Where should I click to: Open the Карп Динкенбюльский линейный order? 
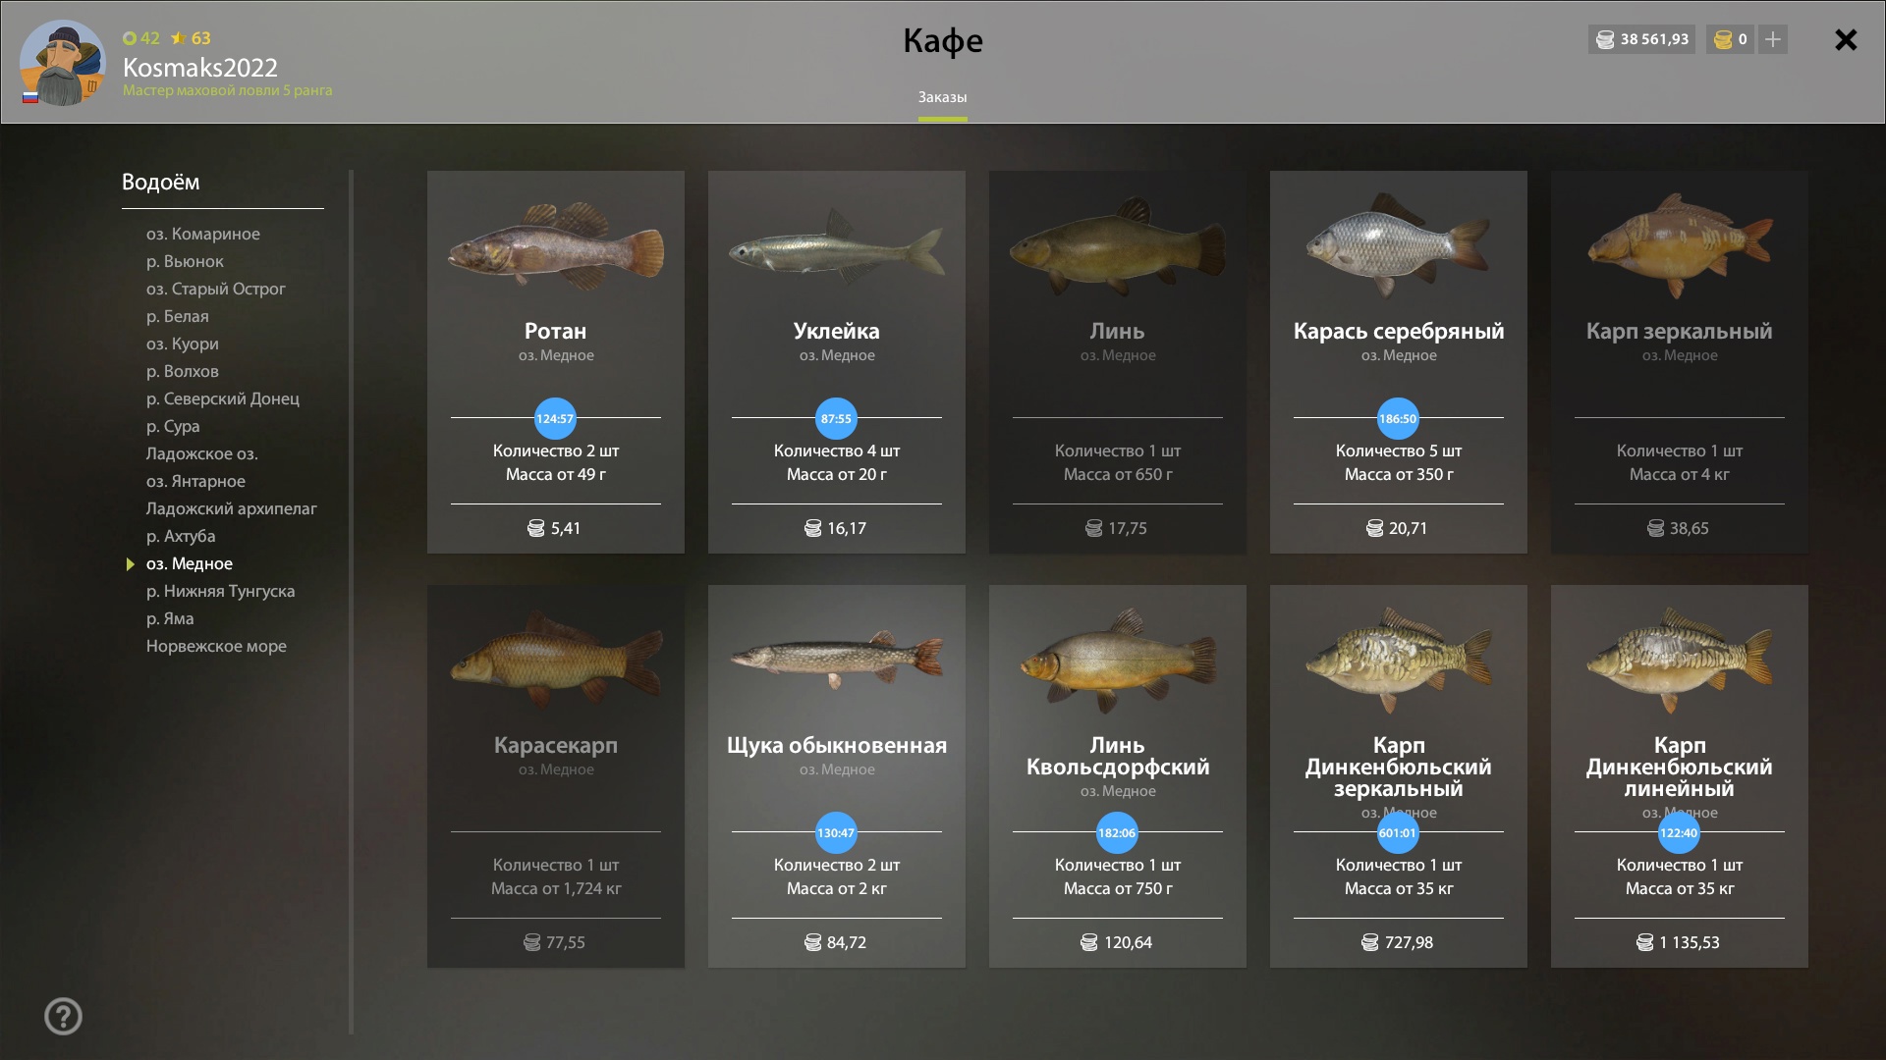(1680, 776)
